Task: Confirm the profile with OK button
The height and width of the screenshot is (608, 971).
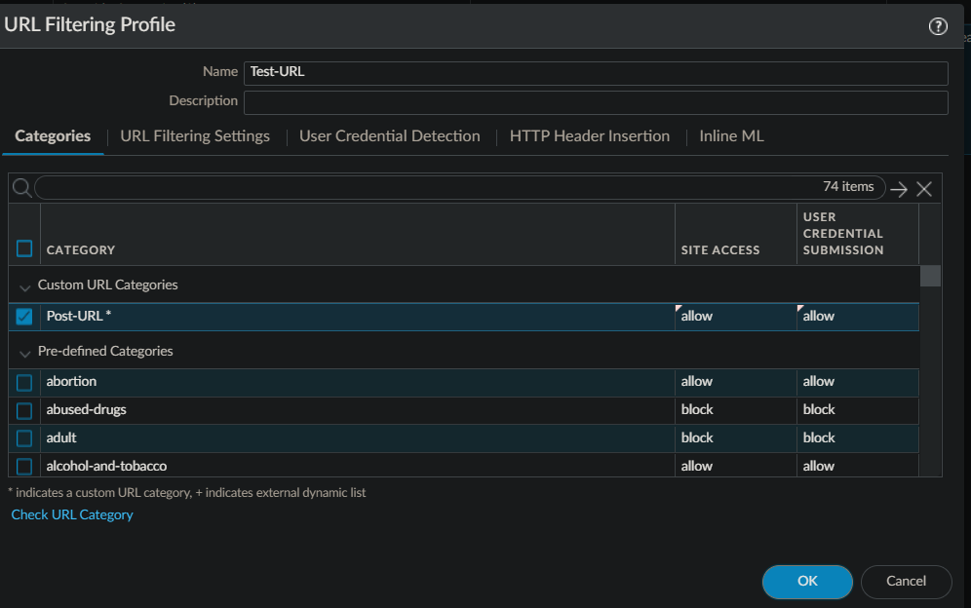Action: coord(807,582)
